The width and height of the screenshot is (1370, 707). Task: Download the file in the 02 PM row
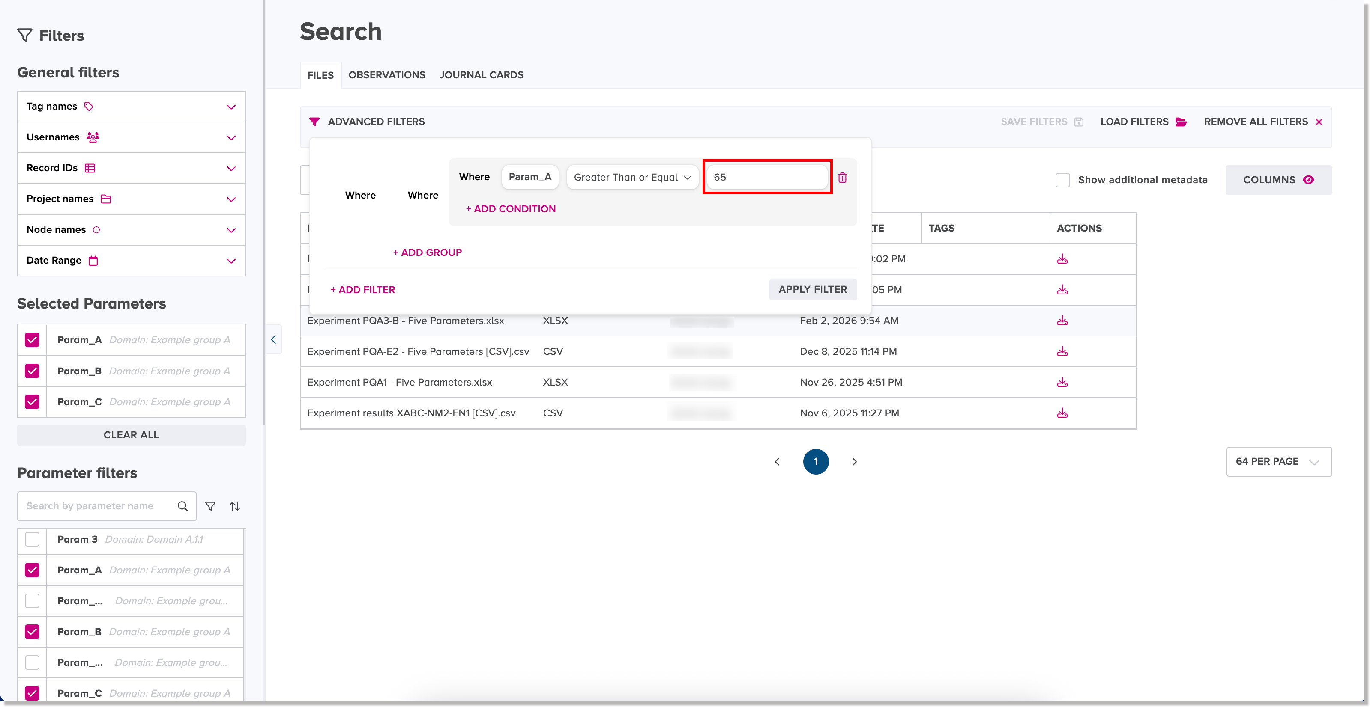point(1062,258)
